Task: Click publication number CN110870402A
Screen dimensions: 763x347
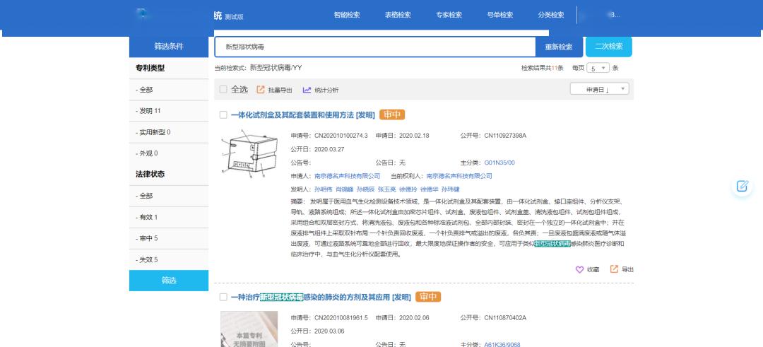Action: click(505, 318)
